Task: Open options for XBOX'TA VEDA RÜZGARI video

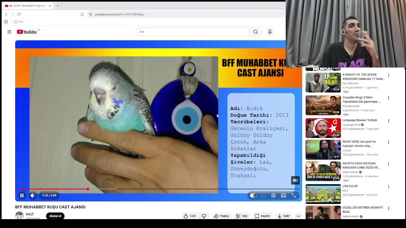Action: click(x=389, y=164)
